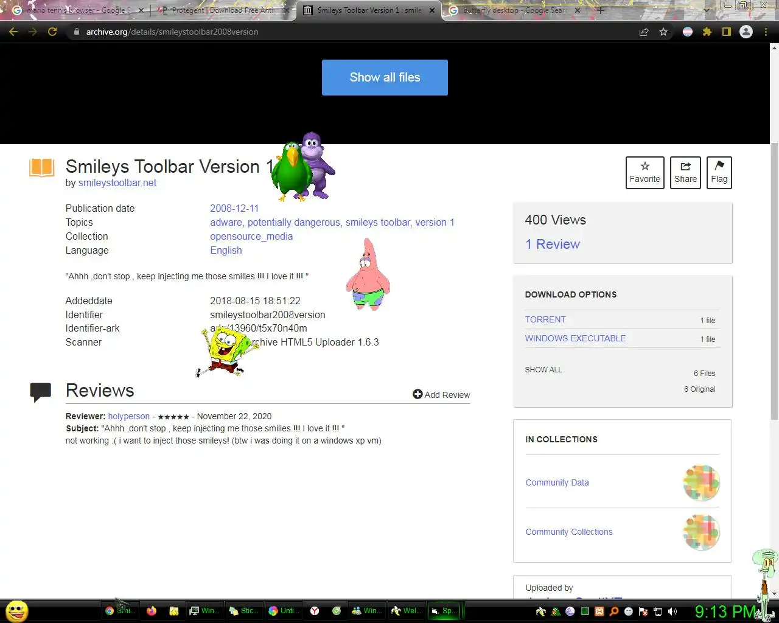Click the striped flag extension icon
The image size is (779, 623).
(688, 32)
